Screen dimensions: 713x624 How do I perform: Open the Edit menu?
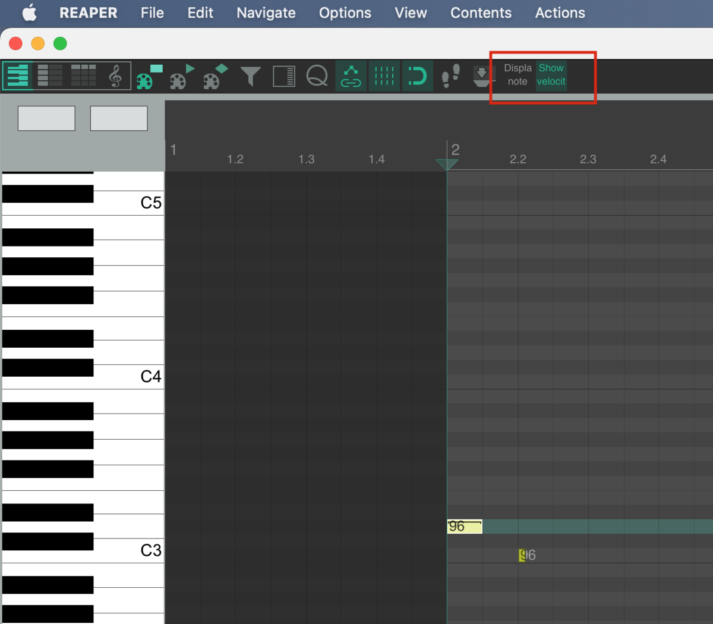(200, 12)
